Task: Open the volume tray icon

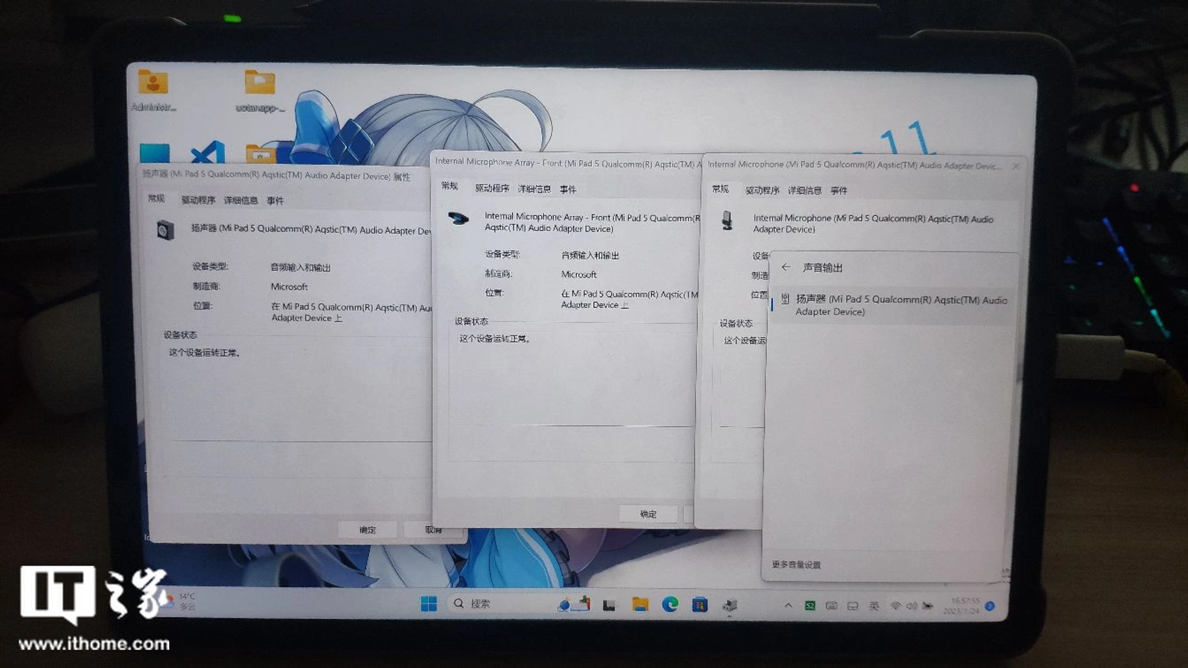Action: click(x=911, y=606)
